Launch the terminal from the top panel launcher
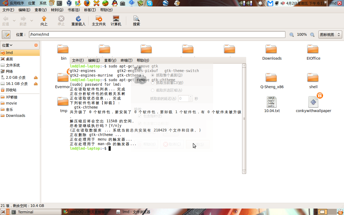The width and height of the screenshot is (344, 215). pos(60,3)
